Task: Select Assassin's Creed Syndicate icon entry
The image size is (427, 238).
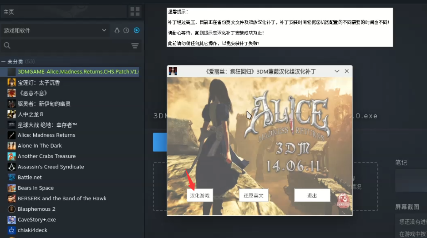Action: (x=11, y=167)
